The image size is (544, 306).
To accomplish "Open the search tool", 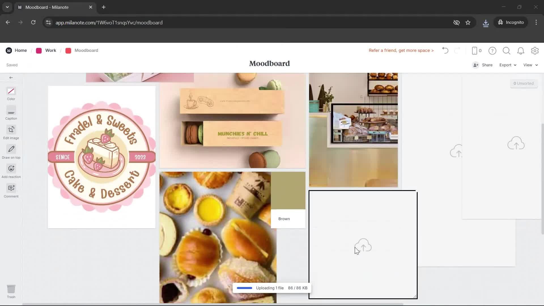I will 506,50.
